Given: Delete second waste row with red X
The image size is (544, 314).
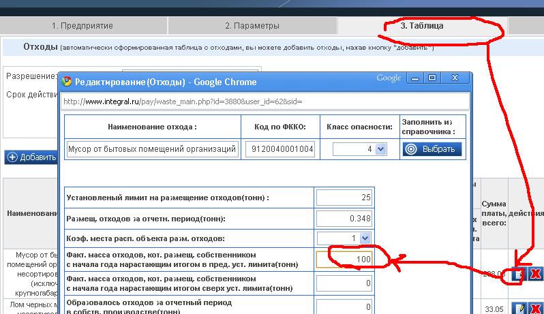Looking at the screenshot, I should point(536,309).
